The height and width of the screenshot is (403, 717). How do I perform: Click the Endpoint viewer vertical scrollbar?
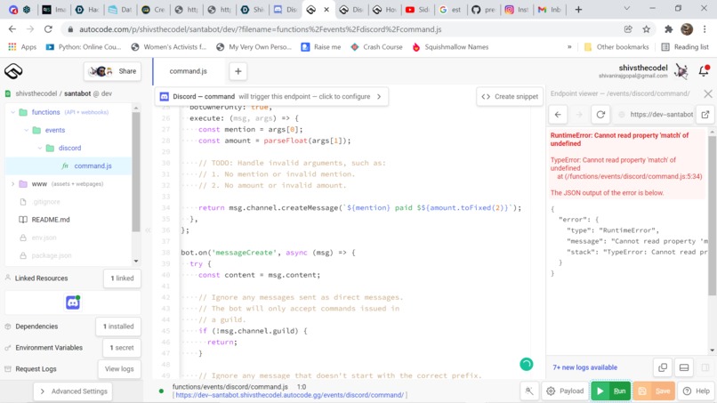[x=712, y=215]
